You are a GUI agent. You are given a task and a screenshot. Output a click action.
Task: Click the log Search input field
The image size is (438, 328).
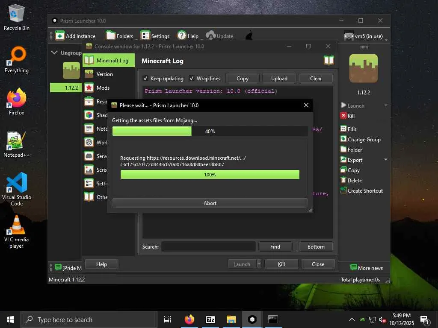click(x=208, y=246)
